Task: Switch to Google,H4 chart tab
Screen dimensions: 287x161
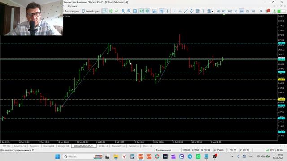Action: 63,146
